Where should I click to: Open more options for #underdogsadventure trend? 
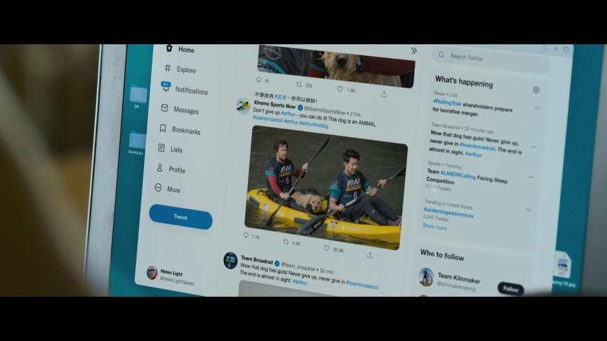pyautogui.click(x=529, y=210)
